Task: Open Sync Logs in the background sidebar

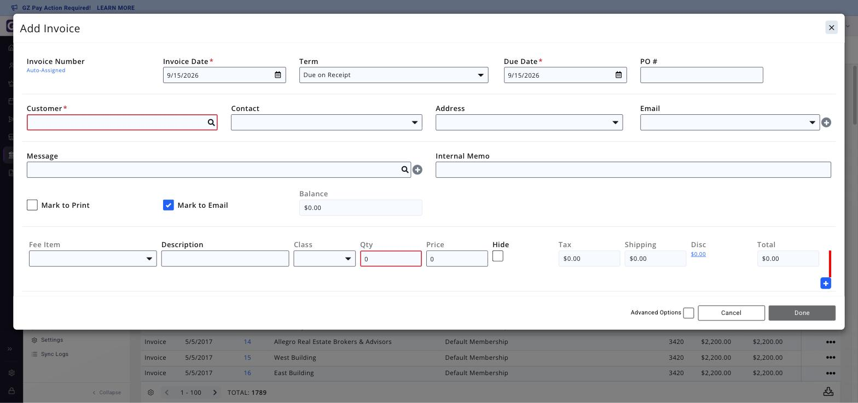Action: (x=55, y=354)
